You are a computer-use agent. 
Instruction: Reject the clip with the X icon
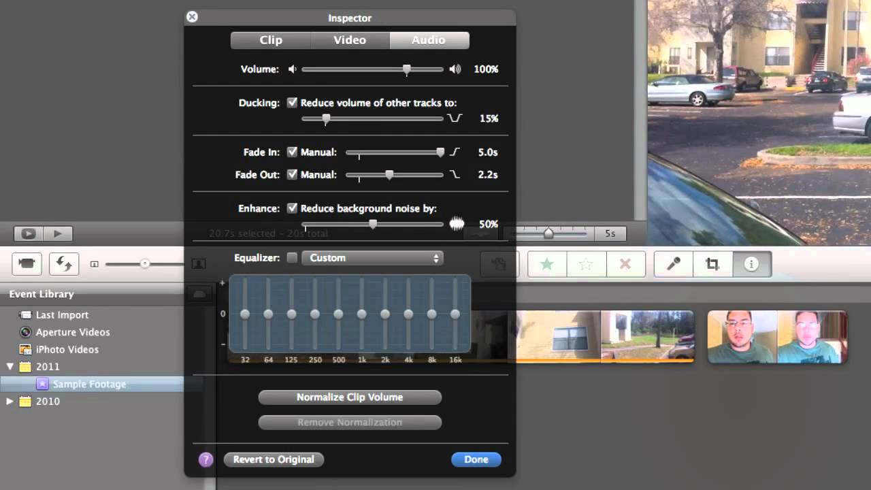click(625, 263)
